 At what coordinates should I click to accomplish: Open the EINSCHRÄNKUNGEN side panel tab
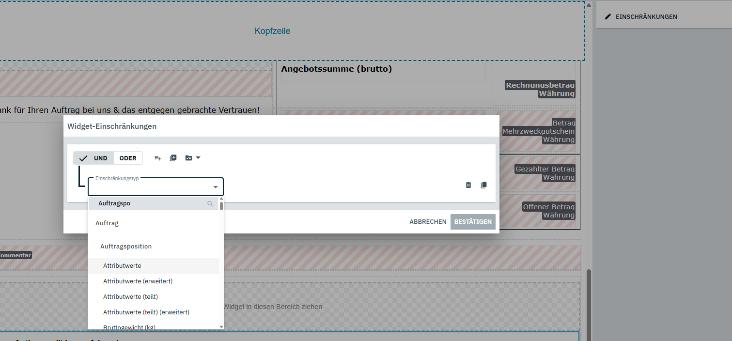(x=646, y=16)
